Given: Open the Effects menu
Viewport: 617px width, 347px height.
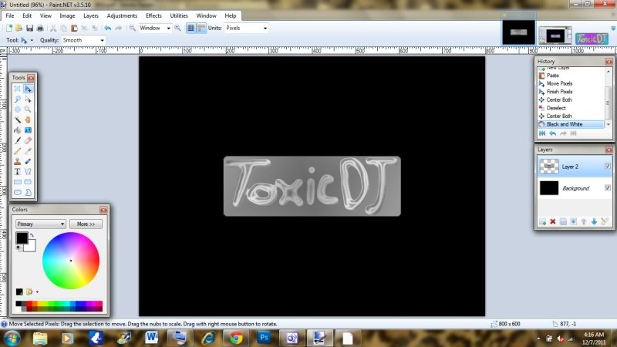Looking at the screenshot, I should (x=153, y=15).
